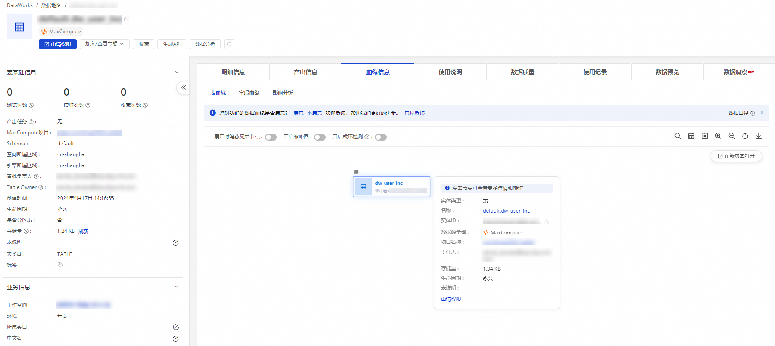
Task: Open the 使用记录 tab
Action: [x=595, y=72]
